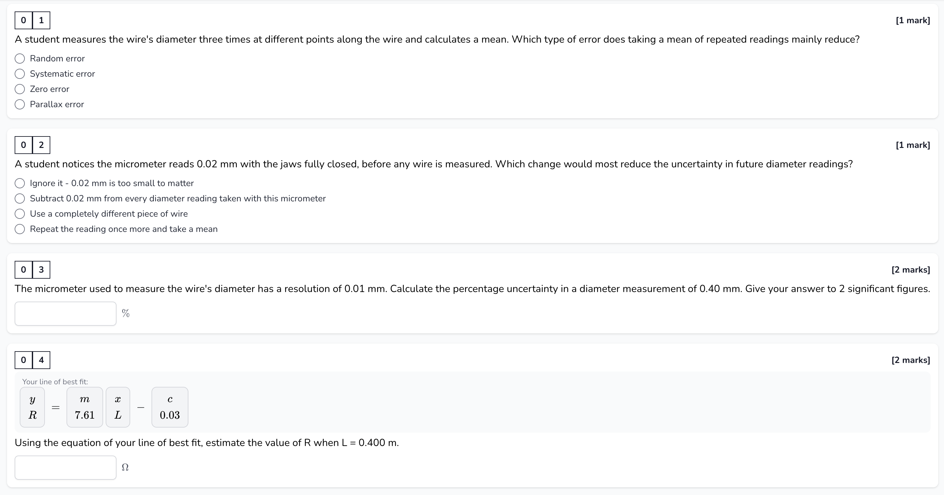This screenshot has width=944, height=495.
Task: Click the question 04 number badge
Action: click(x=32, y=360)
